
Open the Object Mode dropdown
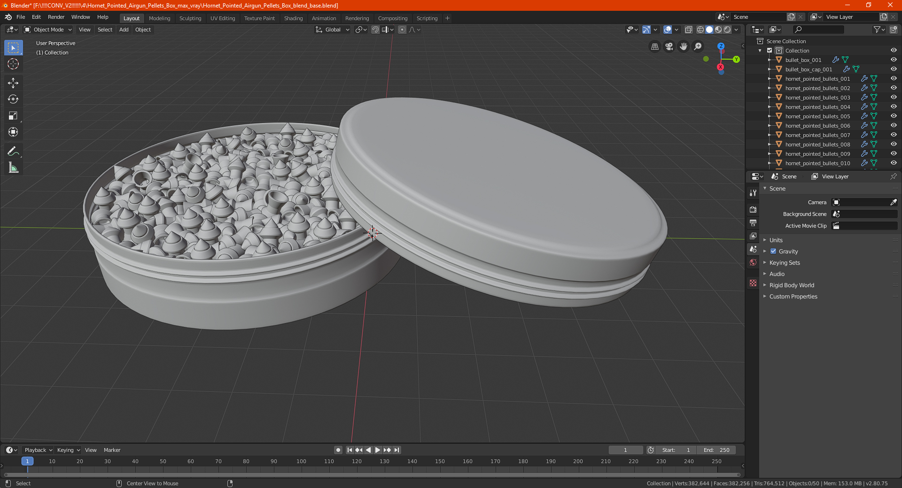tap(48, 30)
